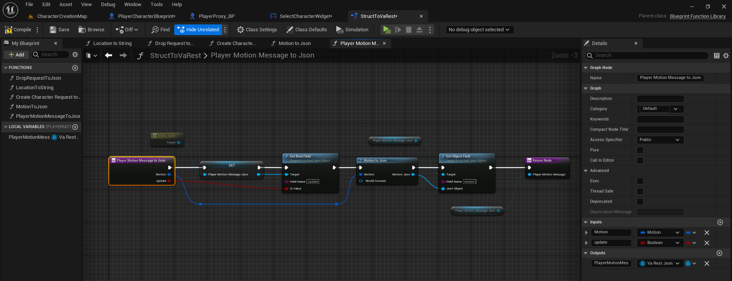Open Details view options gear

[x=726, y=56]
